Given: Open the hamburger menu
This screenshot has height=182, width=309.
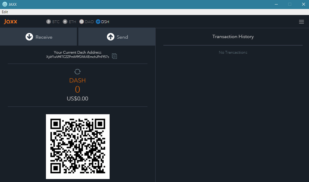Looking at the screenshot, I should point(301,22).
